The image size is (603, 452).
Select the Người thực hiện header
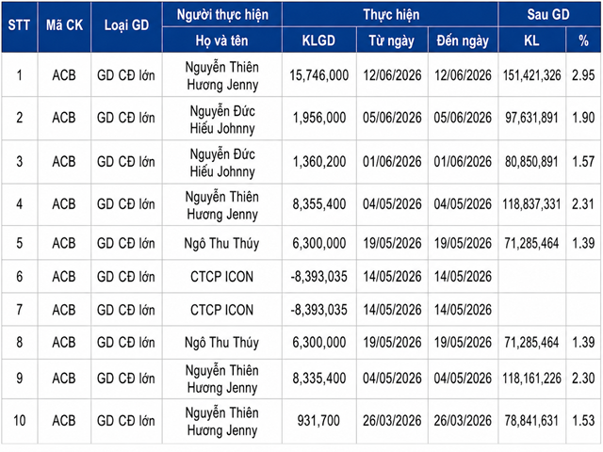click(222, 15)
